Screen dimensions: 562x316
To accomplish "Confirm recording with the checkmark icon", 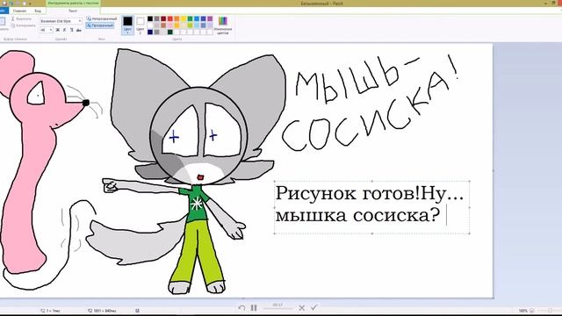I will coord(314,307).
